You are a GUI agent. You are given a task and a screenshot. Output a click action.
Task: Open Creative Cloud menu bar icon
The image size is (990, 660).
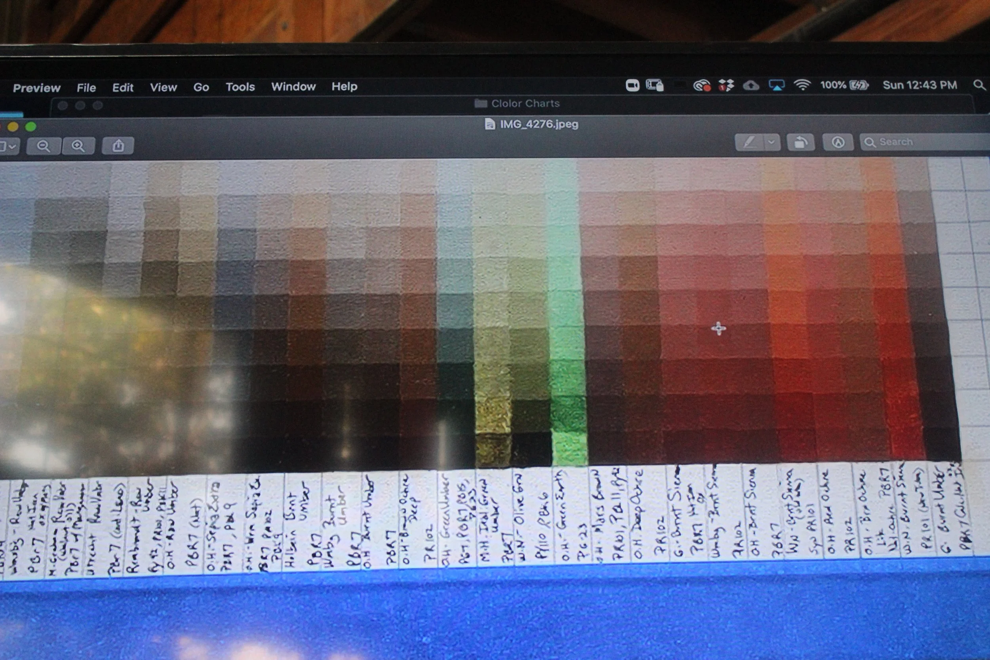coord(702,86)
